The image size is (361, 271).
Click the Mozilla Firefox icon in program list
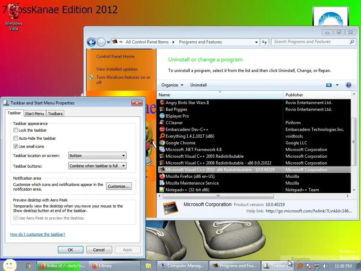click(162, 176)
